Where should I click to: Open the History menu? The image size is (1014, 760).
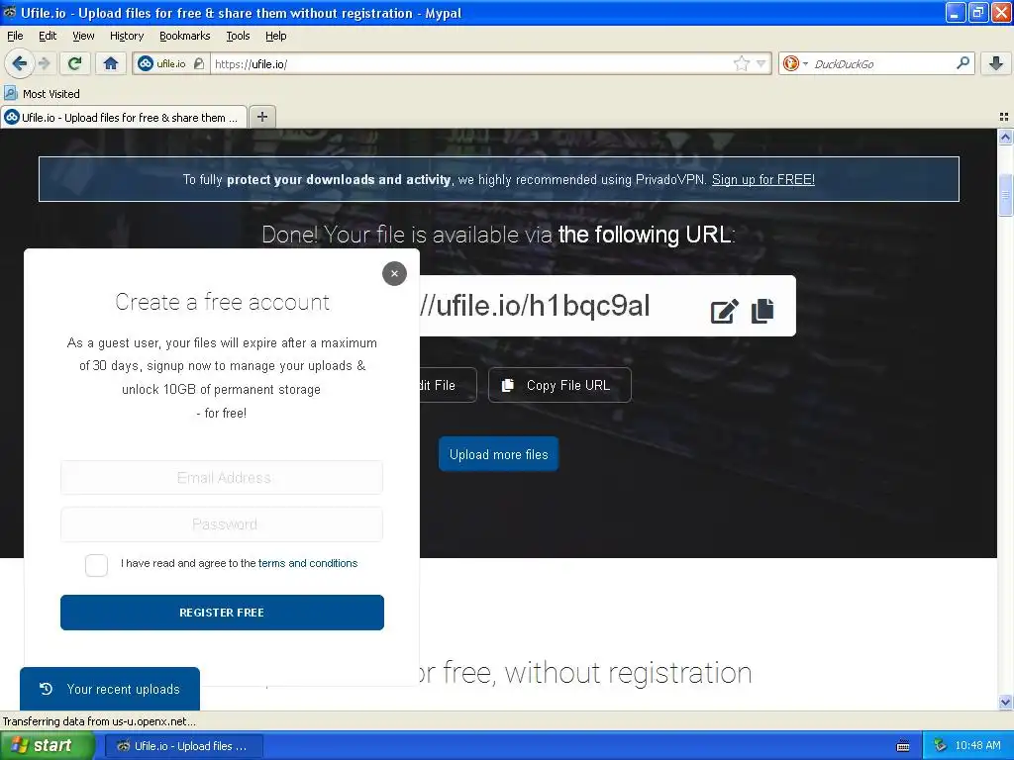(x=127, y=36)
